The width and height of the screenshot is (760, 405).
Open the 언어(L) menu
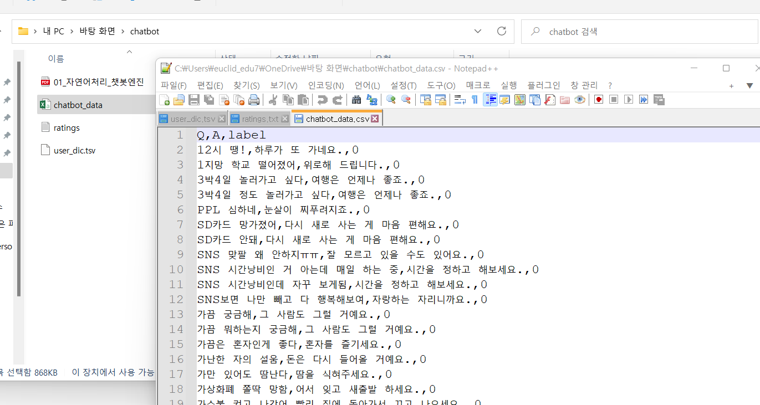coord(368,85)
